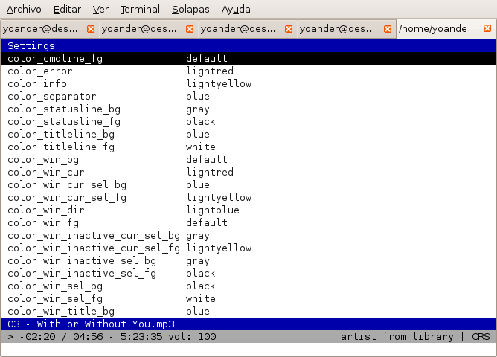497x357 pixels.
Task: Click the CRS flags in status line
Action: [x=481, y=336]
